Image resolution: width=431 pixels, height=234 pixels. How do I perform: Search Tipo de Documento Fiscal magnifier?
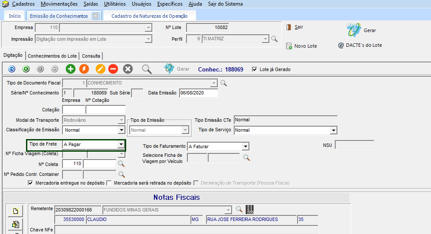point(224,83)
